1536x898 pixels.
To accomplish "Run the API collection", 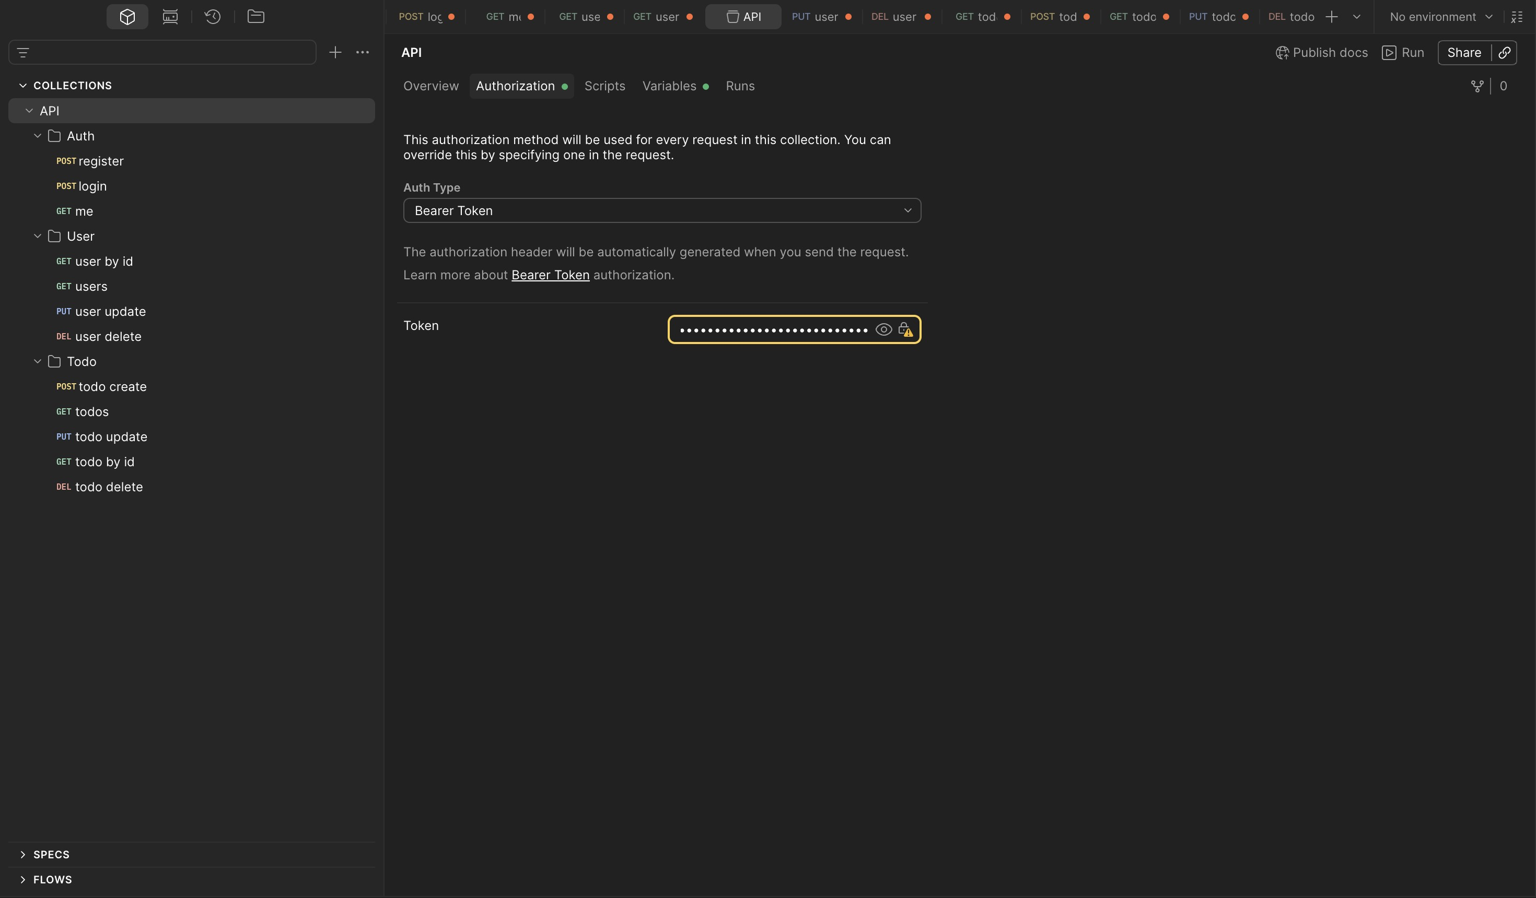I will click(x=1403, y=53).
